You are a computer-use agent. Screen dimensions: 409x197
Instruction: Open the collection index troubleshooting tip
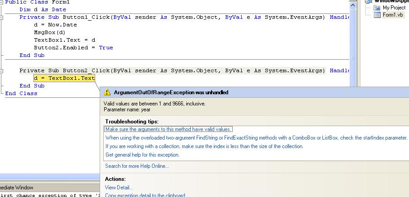tap(204, 146)
